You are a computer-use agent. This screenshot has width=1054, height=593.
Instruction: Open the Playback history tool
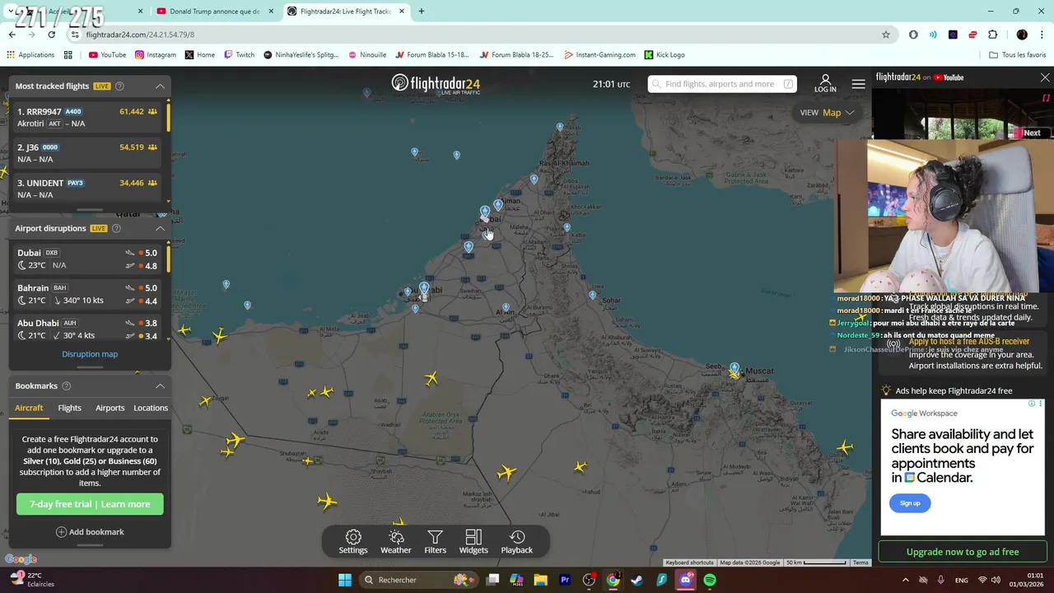(x=517, y=541)
